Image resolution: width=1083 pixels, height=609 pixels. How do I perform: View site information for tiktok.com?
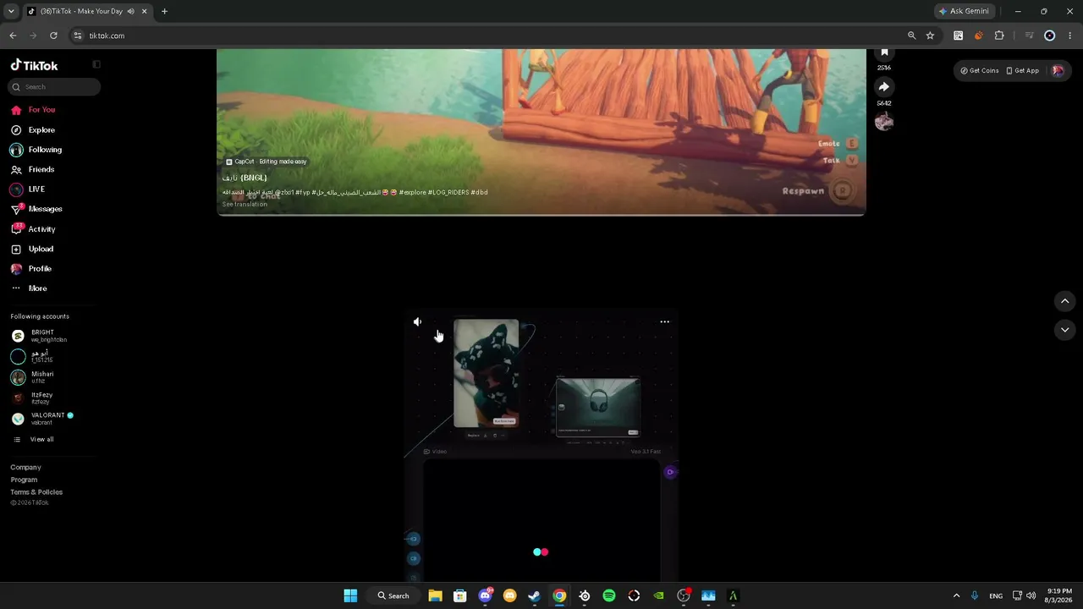coord(78,36)
